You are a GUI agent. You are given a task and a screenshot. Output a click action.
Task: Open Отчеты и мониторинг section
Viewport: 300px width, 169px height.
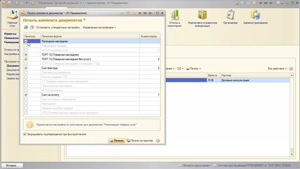tap(174, 18)
